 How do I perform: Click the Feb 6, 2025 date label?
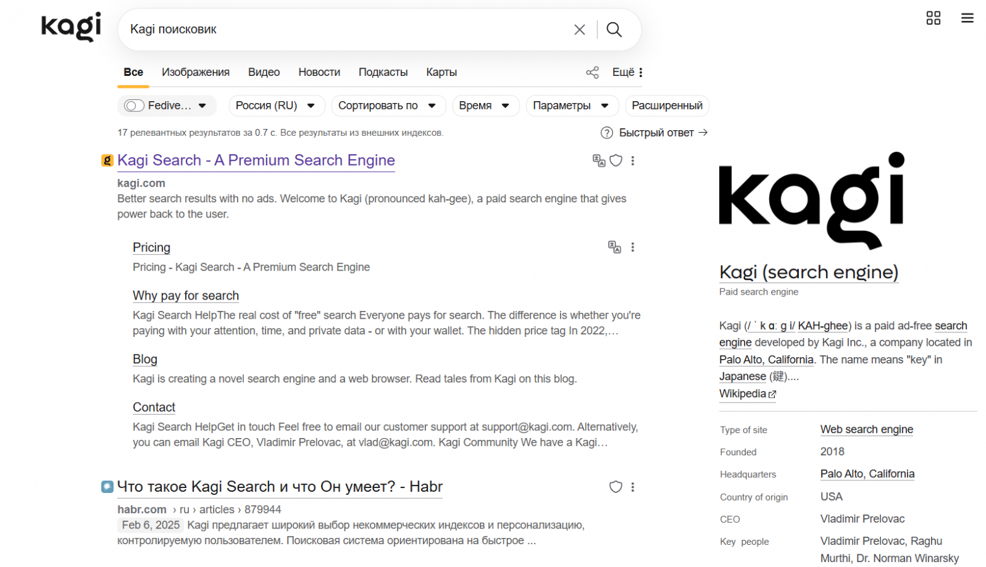pos(150,525)
